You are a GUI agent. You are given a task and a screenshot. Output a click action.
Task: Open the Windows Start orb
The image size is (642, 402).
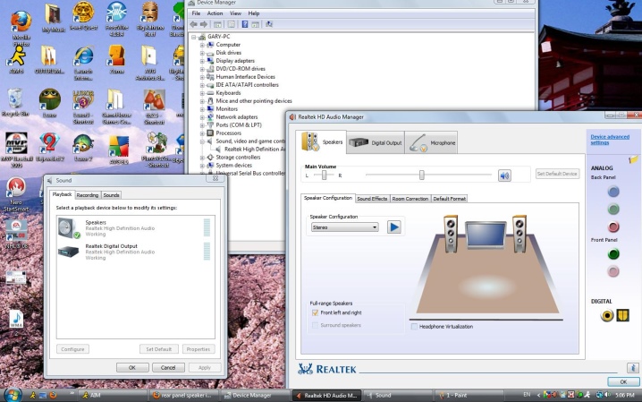pos(13,395)
